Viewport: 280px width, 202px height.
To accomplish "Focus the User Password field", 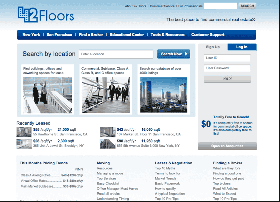I will [x=227, y=68].
